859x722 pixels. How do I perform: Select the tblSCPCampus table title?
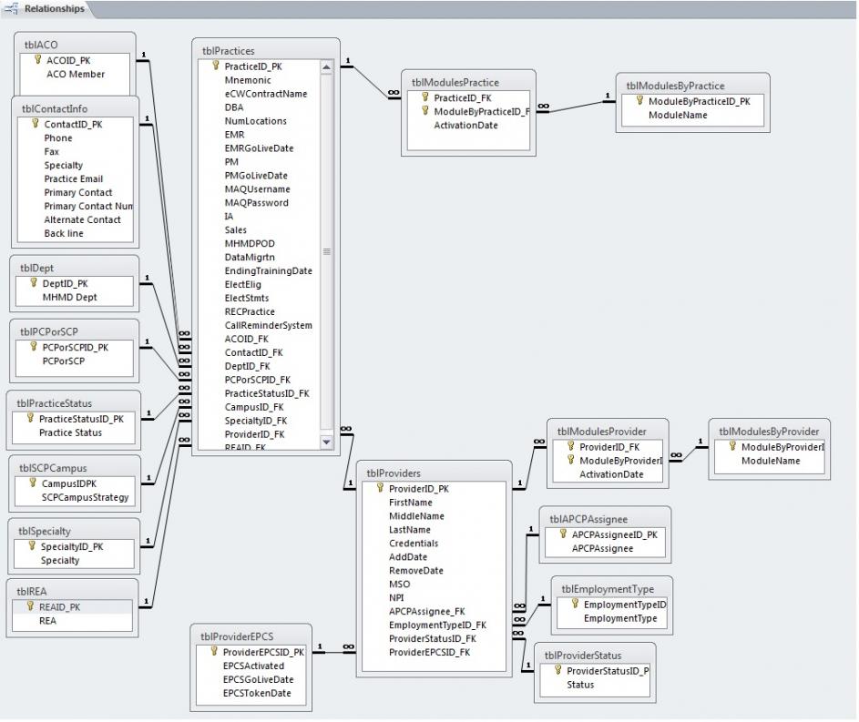pyautogui.click(x=53, y=468)
